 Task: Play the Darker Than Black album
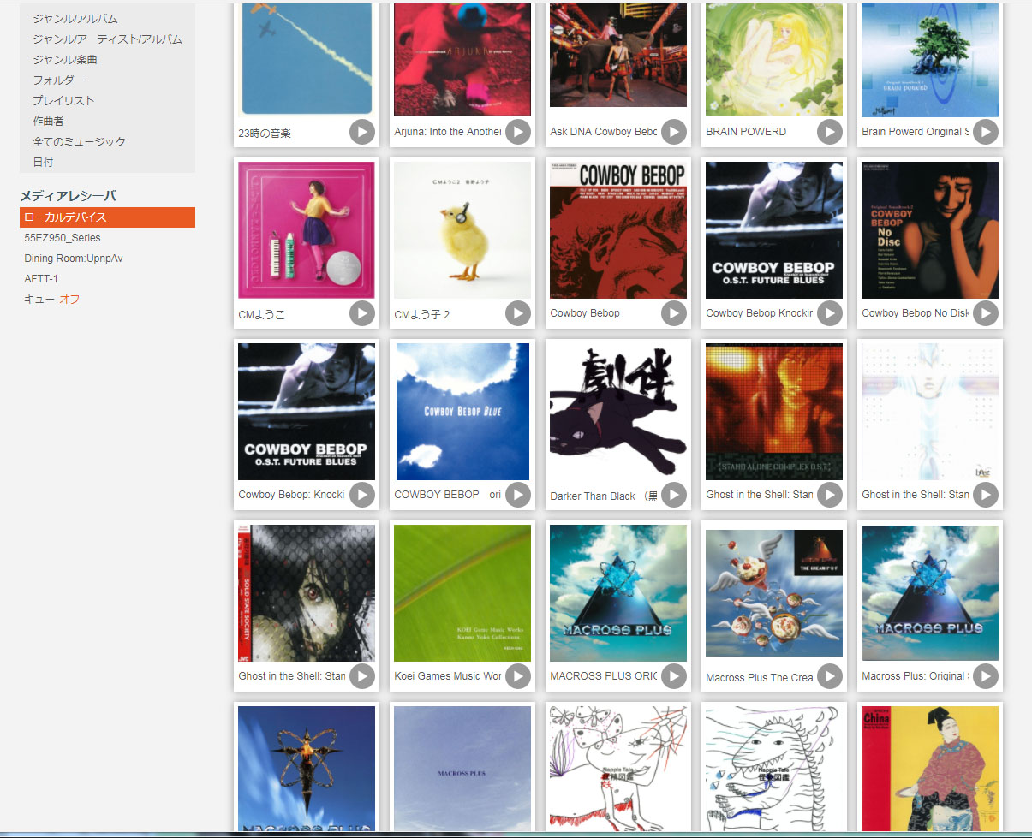[674, 495]
